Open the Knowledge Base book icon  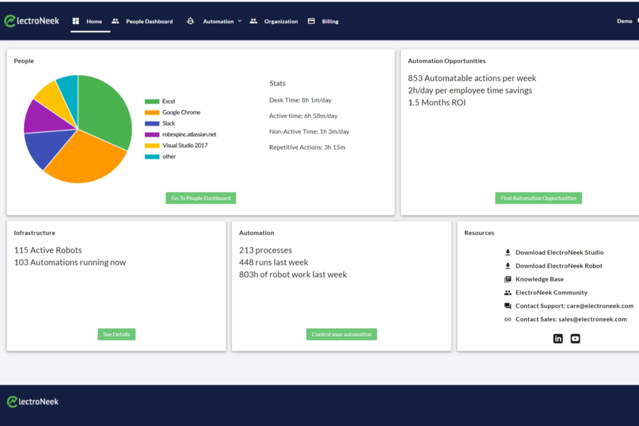pos(507,279)
